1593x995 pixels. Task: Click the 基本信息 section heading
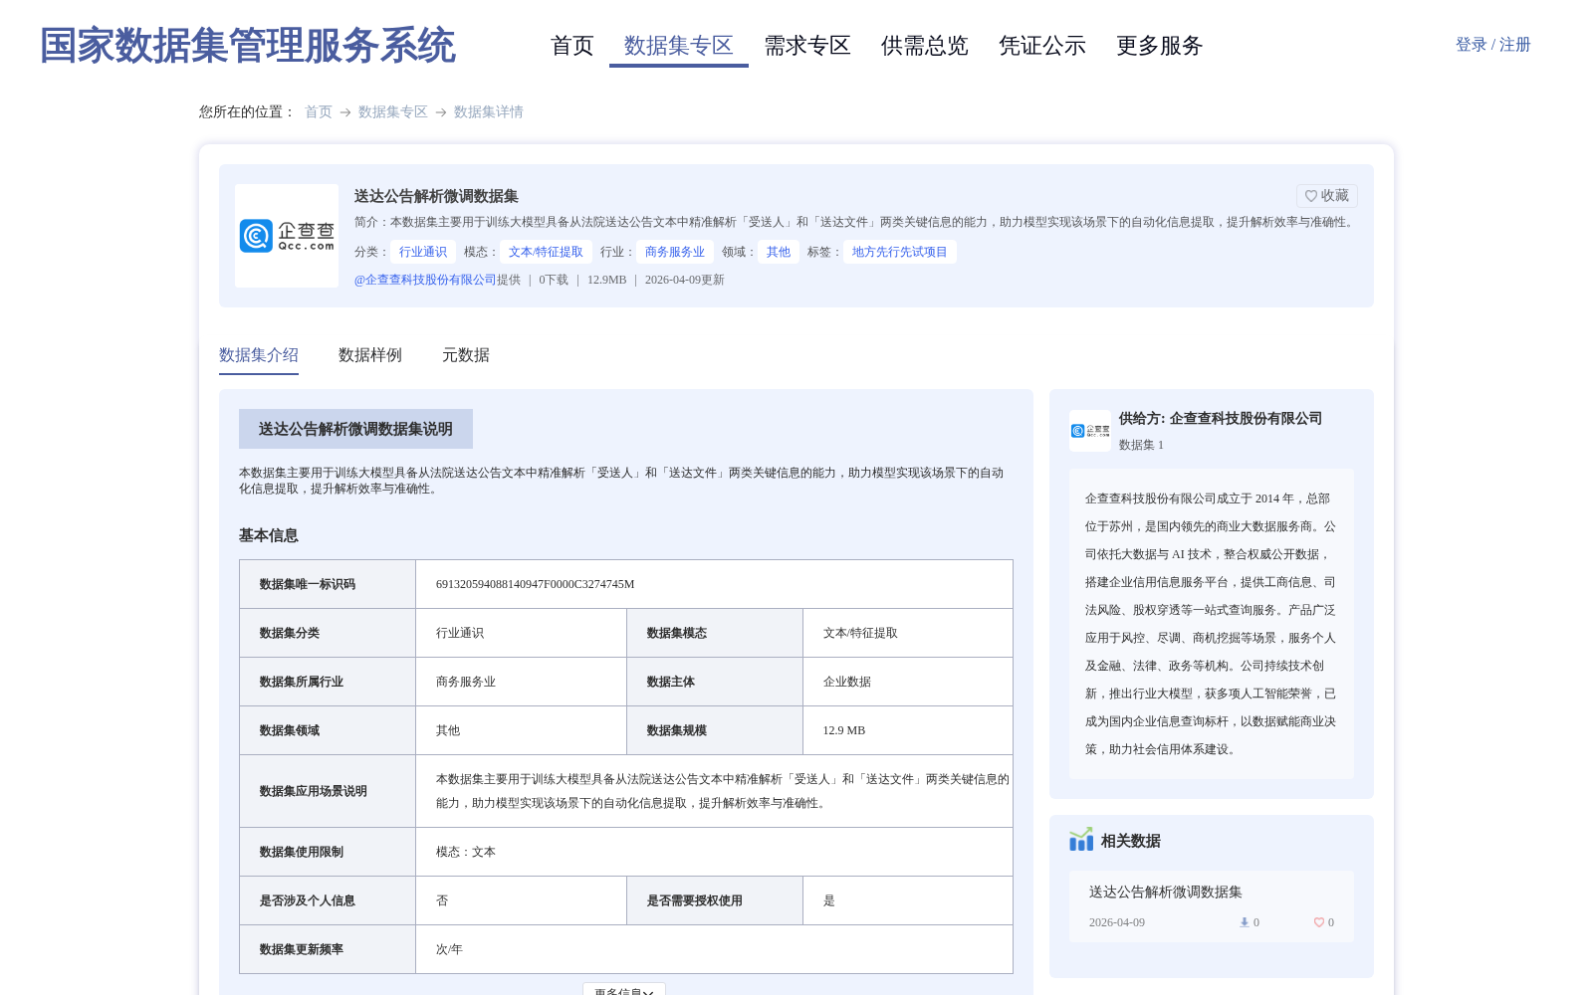click(x=269, y=535)
